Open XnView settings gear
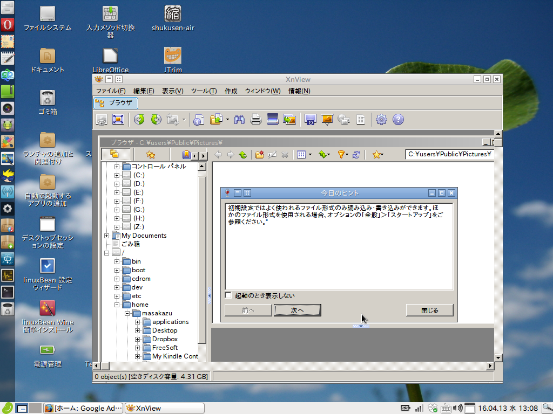 (x=381, y=119)
